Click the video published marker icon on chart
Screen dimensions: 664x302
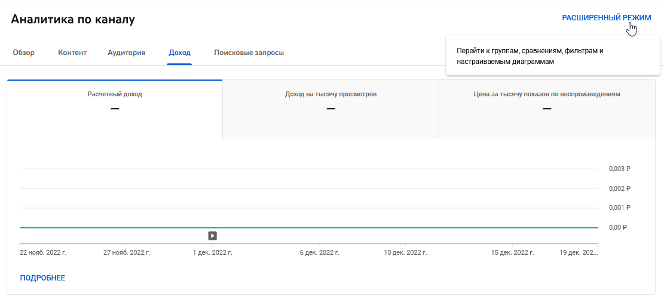click(x=213, y=236)
